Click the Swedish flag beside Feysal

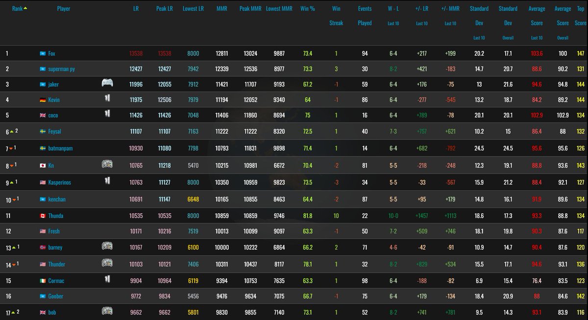point(43,132)
